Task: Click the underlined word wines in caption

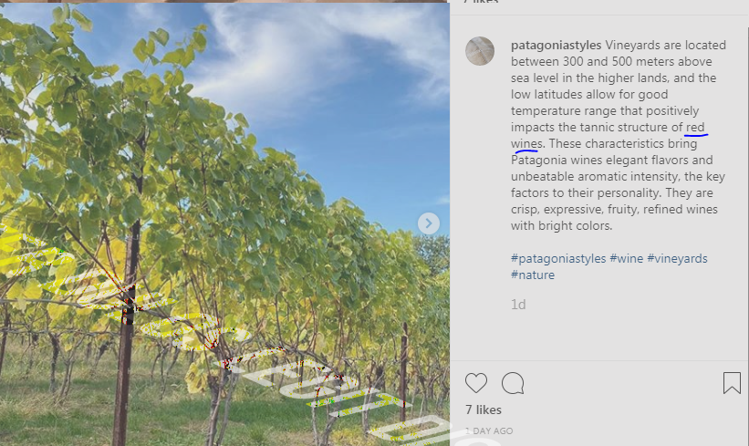Action: point(525,144)
